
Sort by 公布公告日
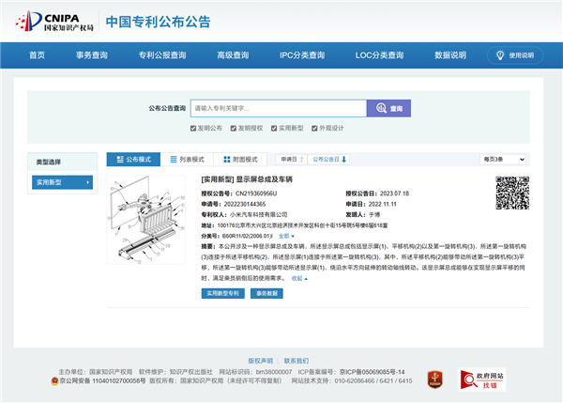[329, 160]
